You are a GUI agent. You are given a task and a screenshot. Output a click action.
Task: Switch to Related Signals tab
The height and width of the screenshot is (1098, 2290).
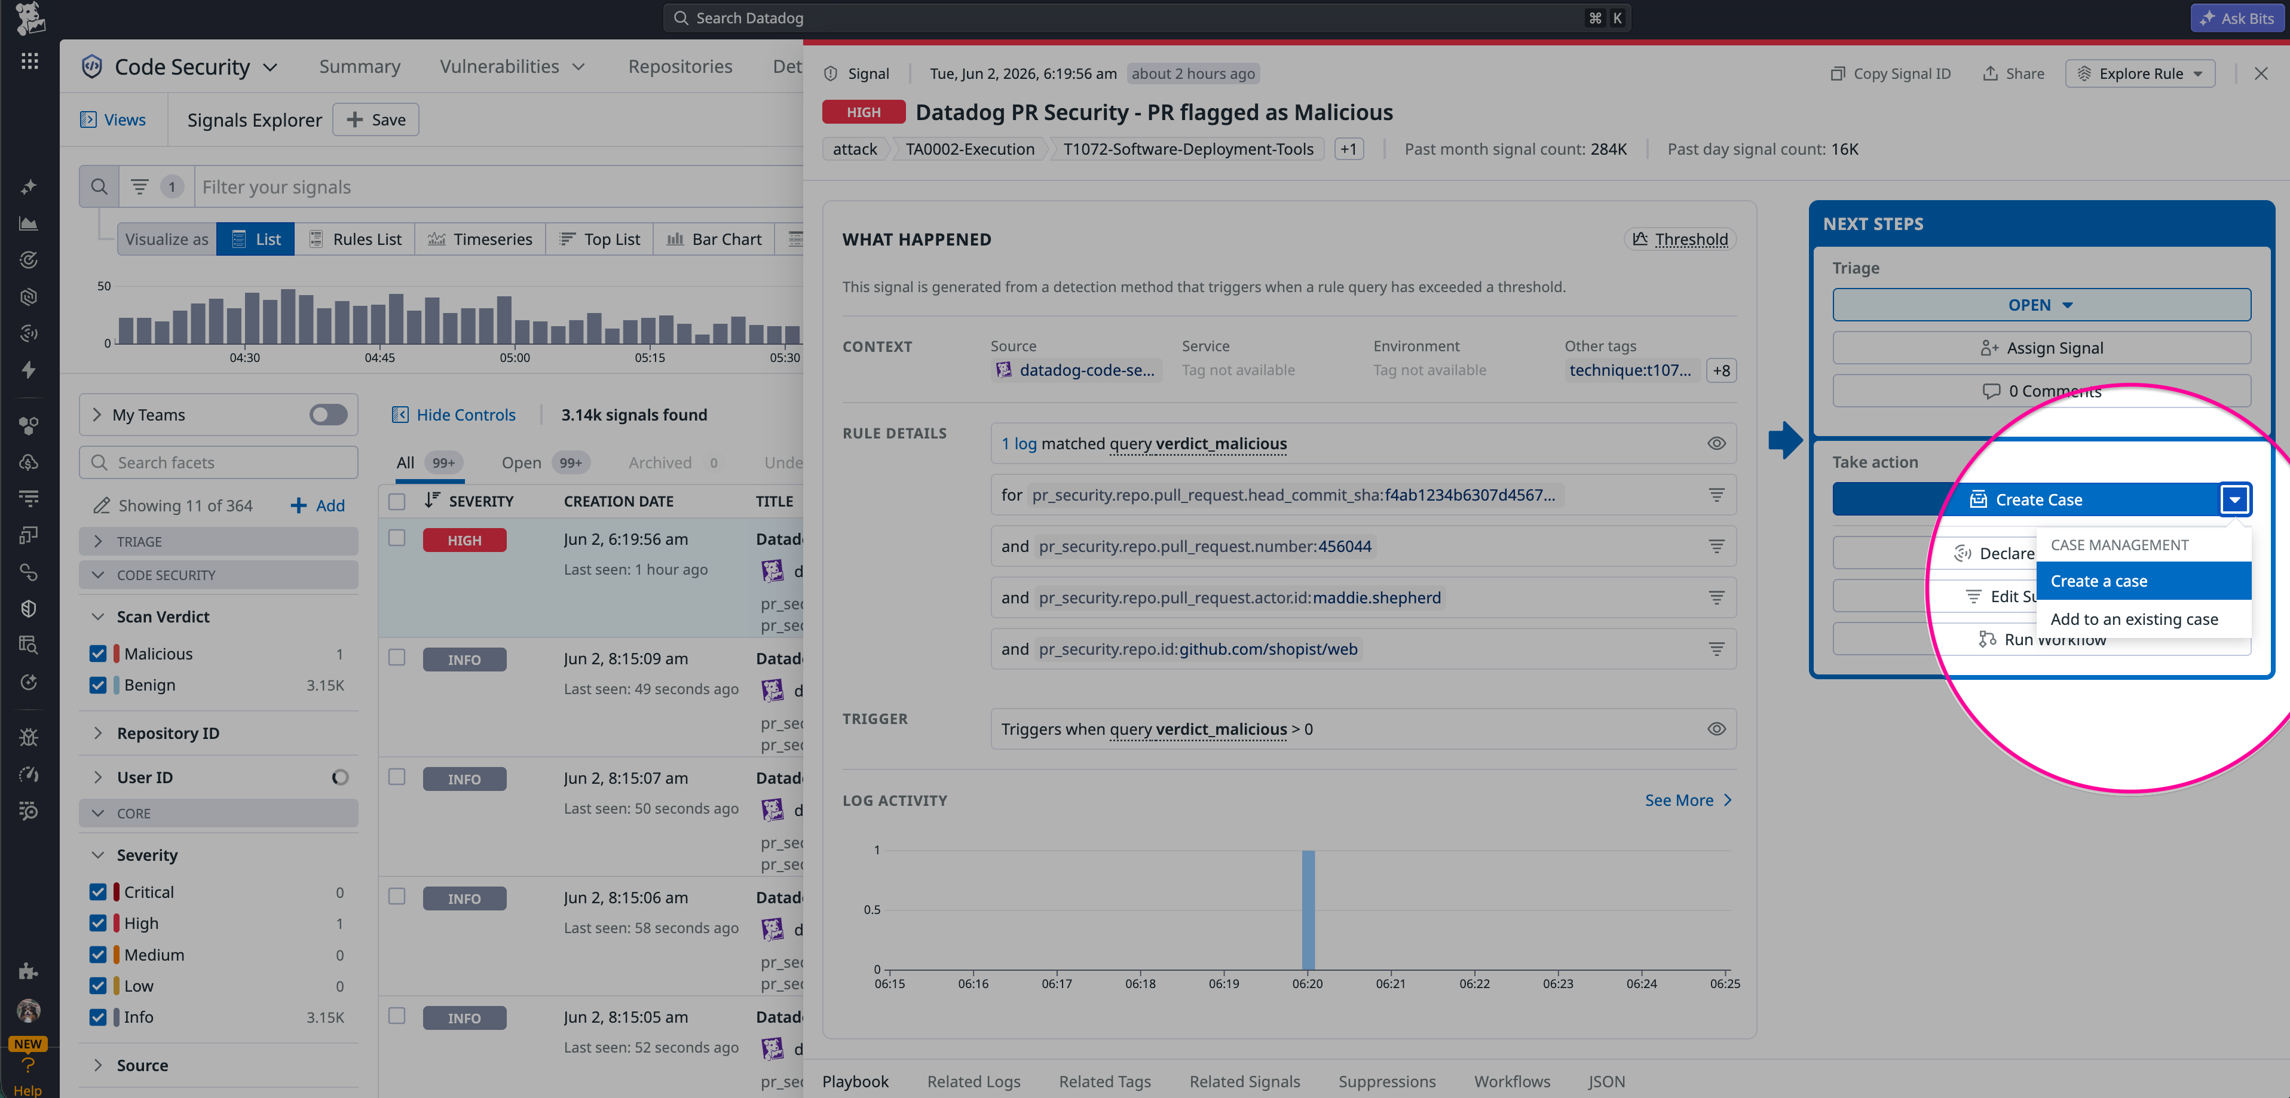pos(1245,1081)
